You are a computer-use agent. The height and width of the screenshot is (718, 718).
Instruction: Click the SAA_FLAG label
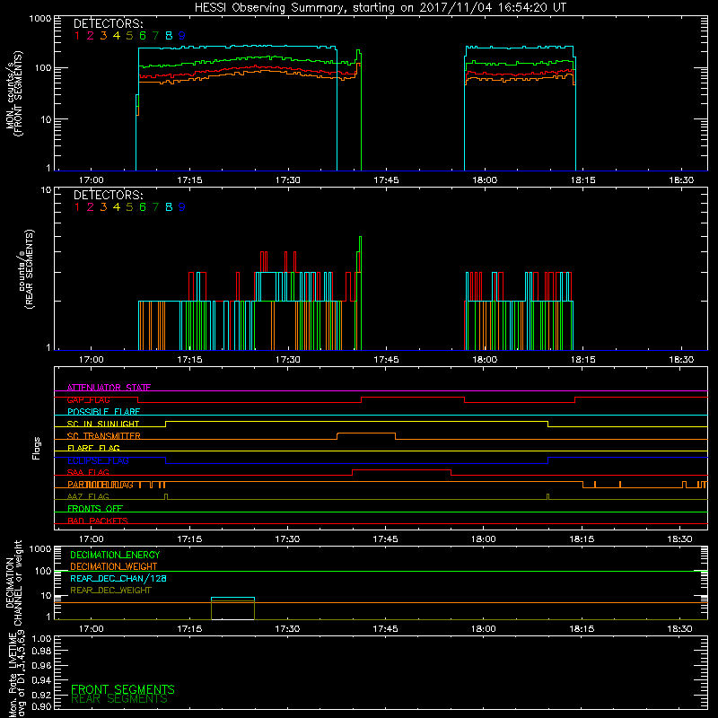pos(88,473)
